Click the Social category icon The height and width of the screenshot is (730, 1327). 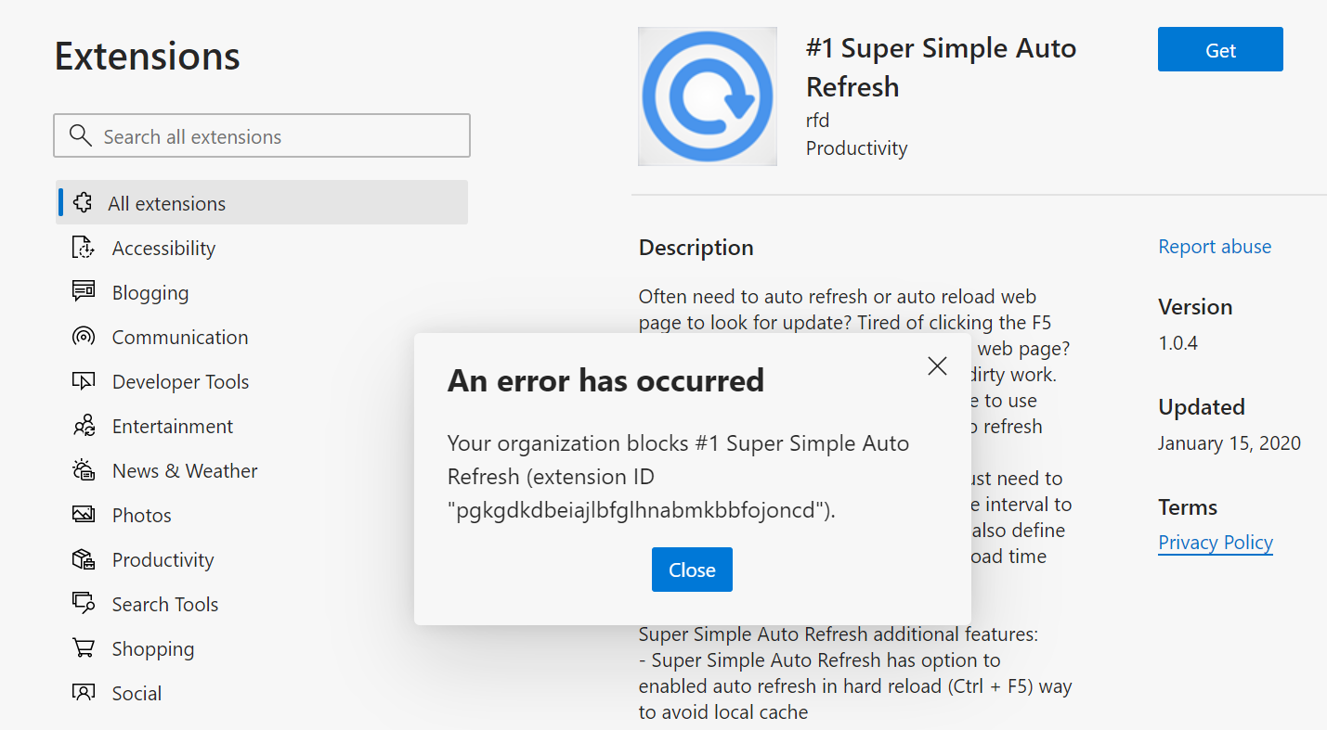[x=84, y=692]
